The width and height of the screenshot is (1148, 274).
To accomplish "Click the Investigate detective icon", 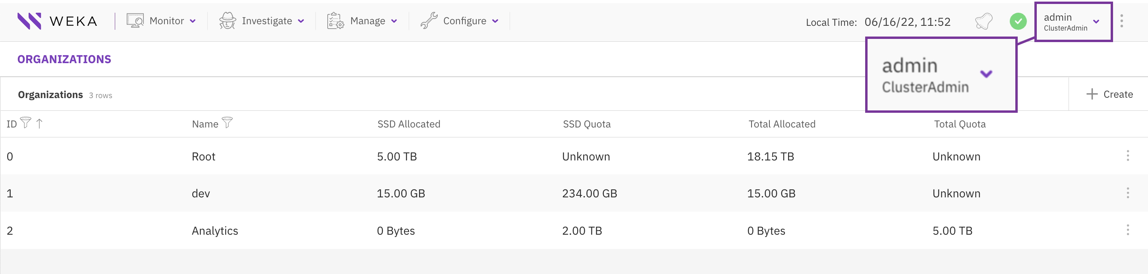I will (228, 21).
